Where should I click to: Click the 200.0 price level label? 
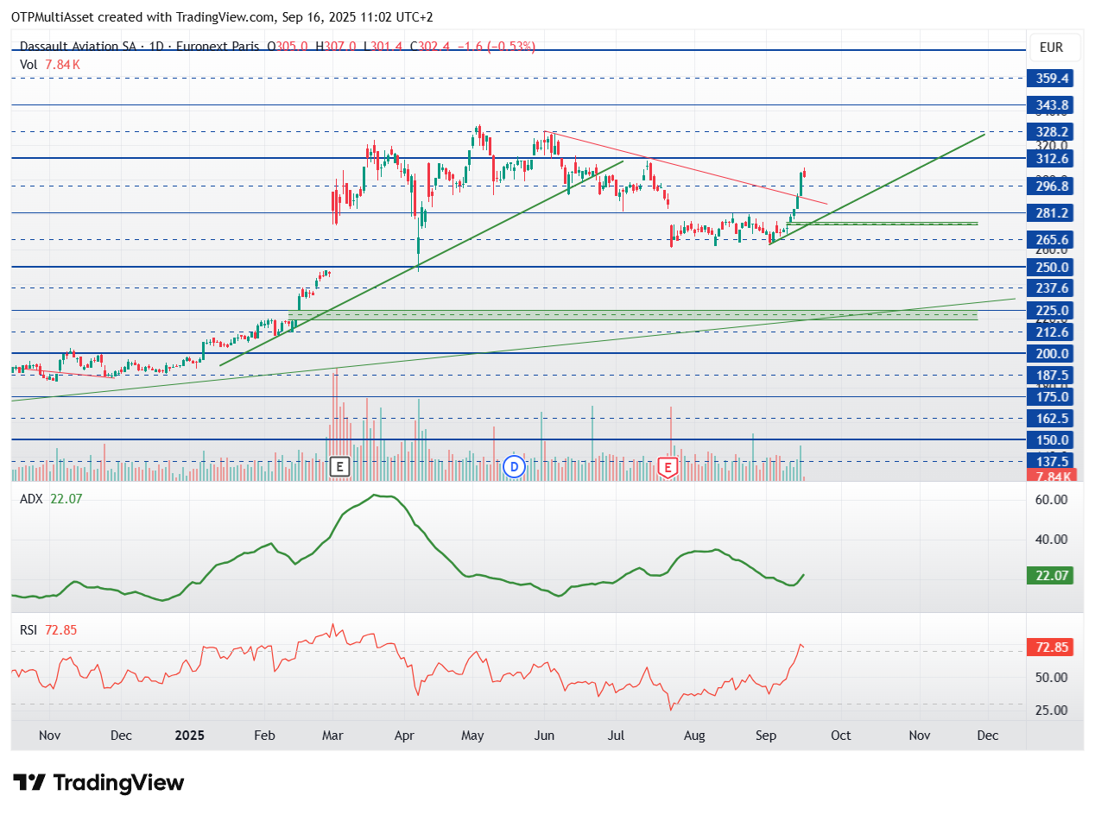coord(1049,353)
